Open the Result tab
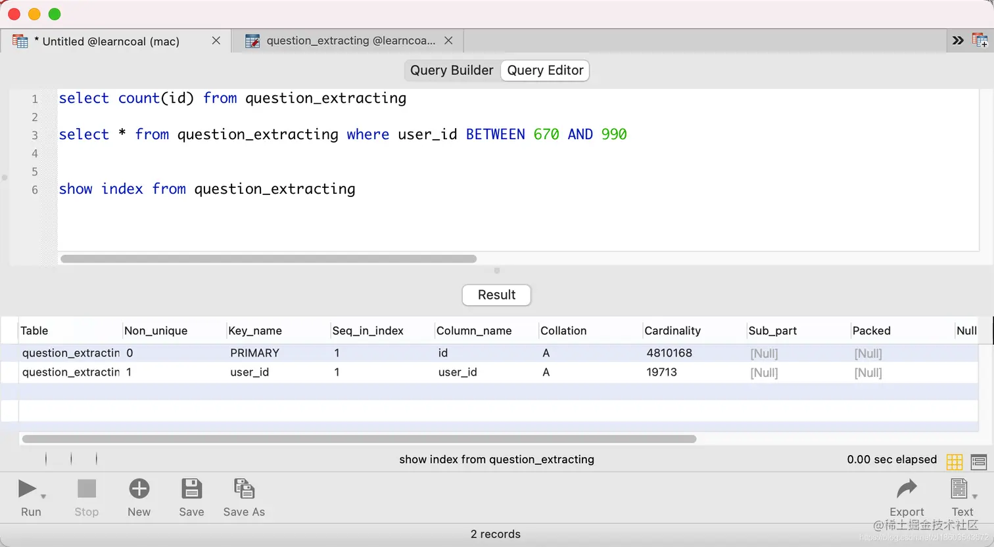 click(x=496, y=295)
